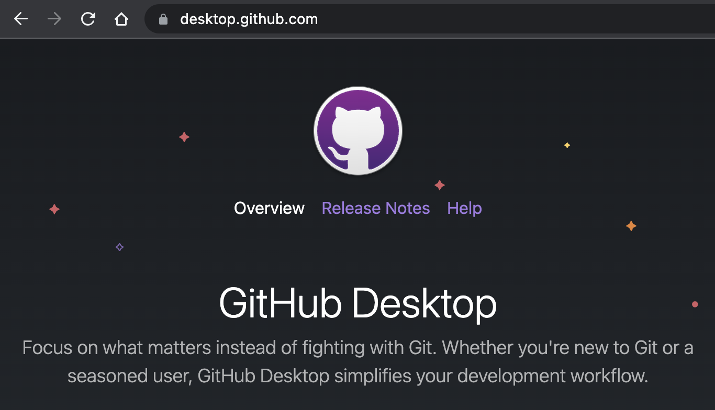Go to the browser home page icon
Viewport: 715px width, 410px height.
point(121,19)
